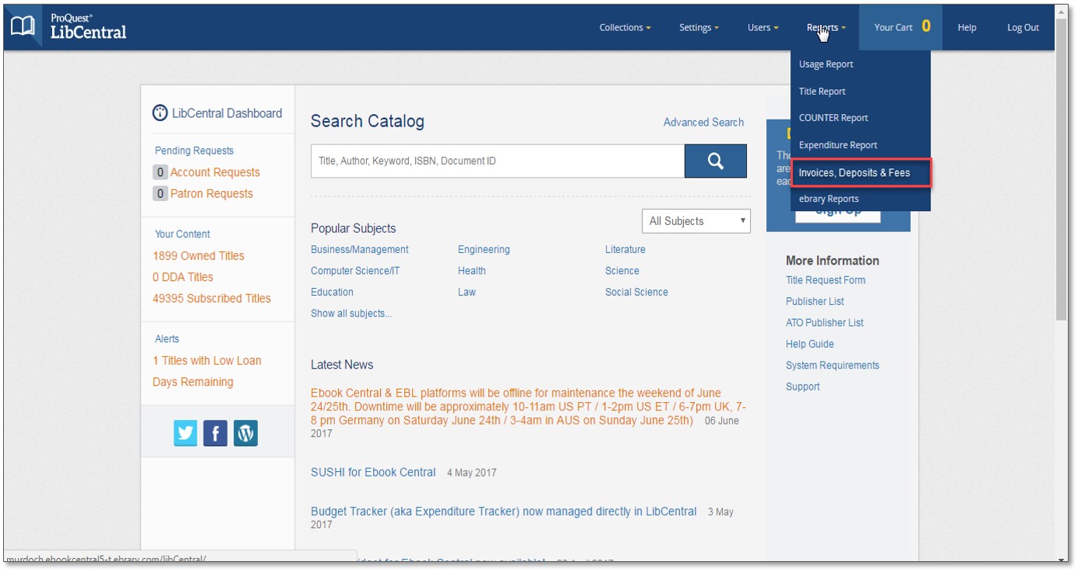The height and width of the screenshot is (572, 1078).
Task: View the Publisher List
Action: point(815,301)
